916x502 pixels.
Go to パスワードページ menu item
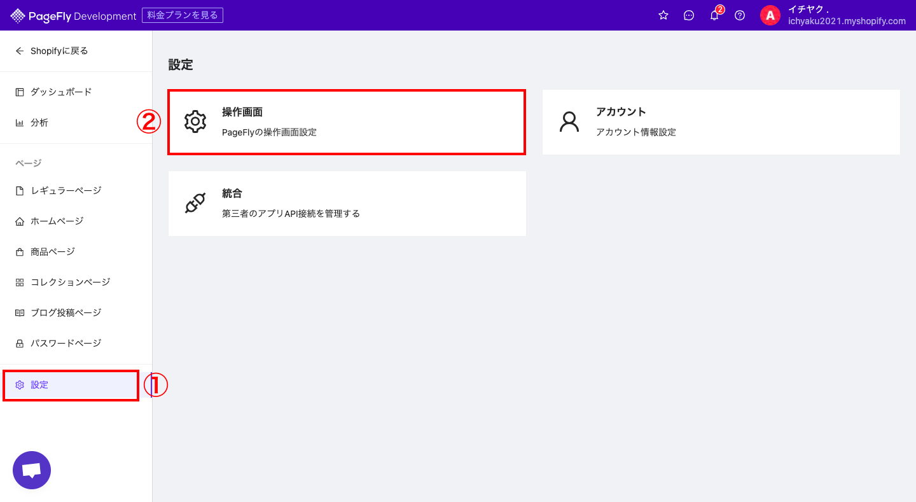click(x=66, y=344)
